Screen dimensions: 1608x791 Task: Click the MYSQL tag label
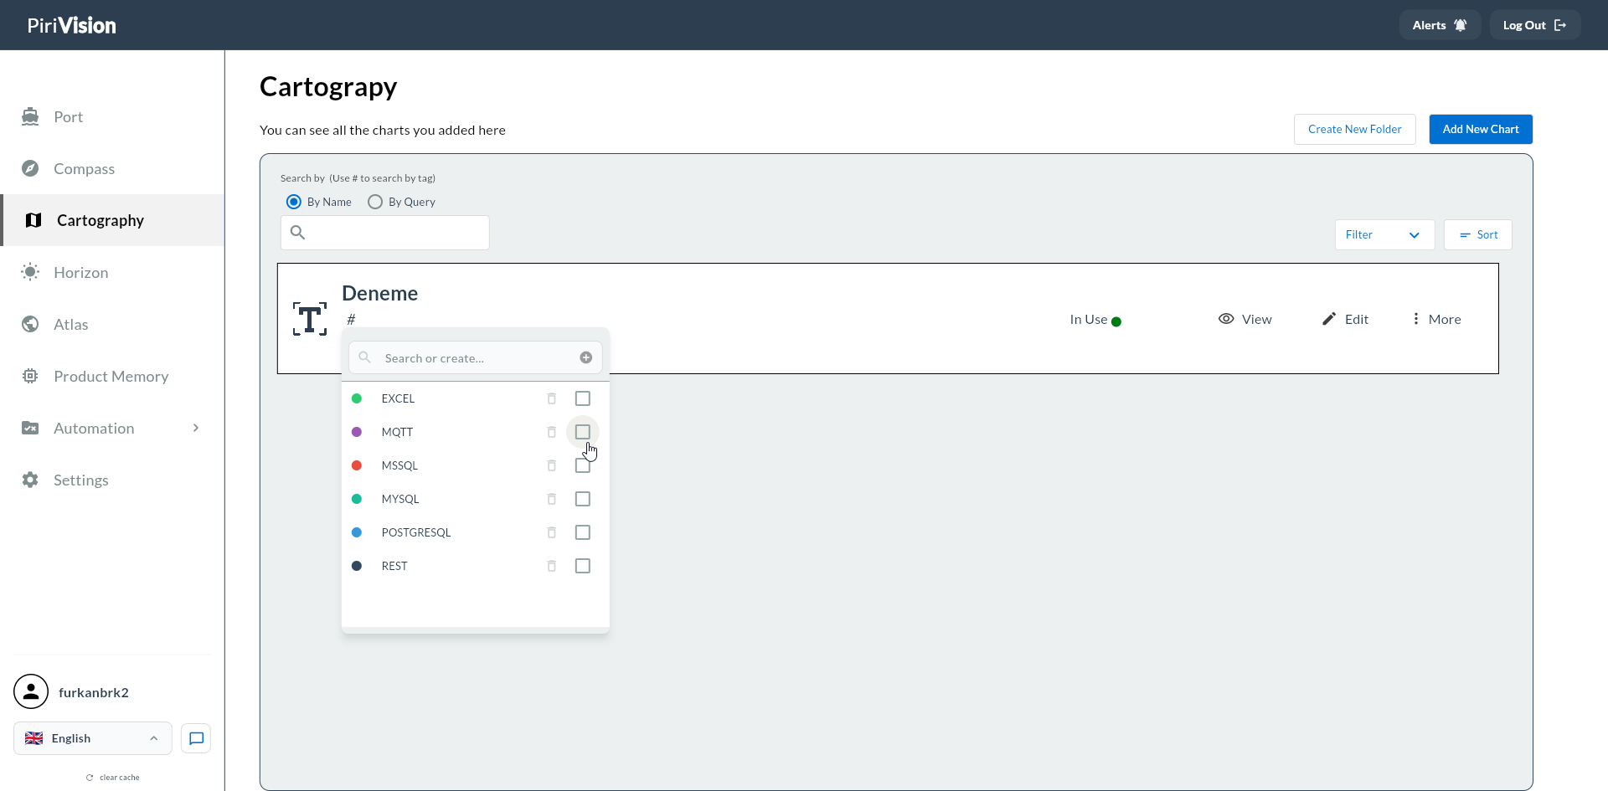400,499
